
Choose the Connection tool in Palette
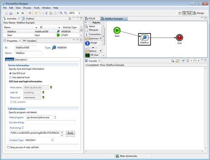(93, 34)
